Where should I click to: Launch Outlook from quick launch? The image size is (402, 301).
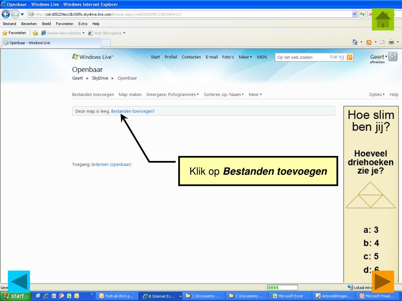[77, 296]
